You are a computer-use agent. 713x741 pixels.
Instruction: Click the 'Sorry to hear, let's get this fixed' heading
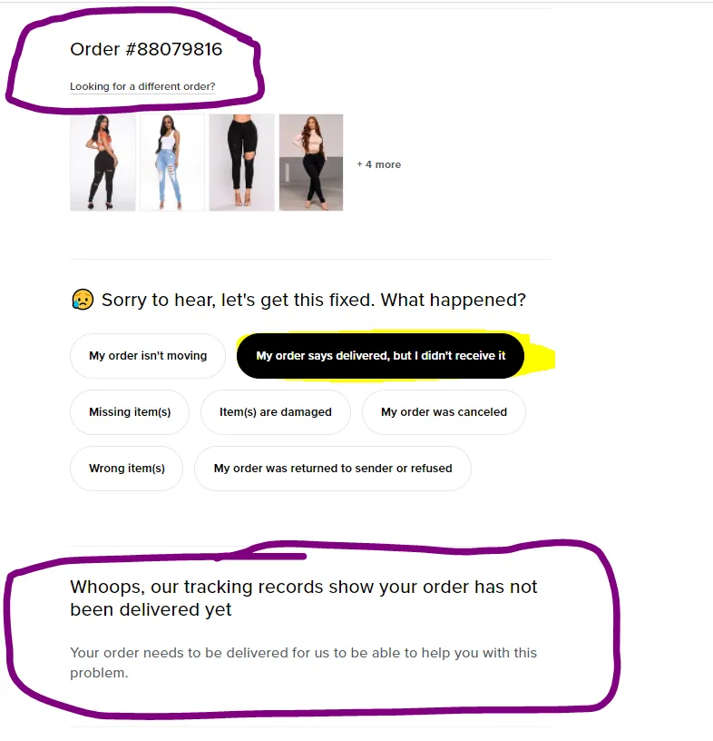[314, 300]
